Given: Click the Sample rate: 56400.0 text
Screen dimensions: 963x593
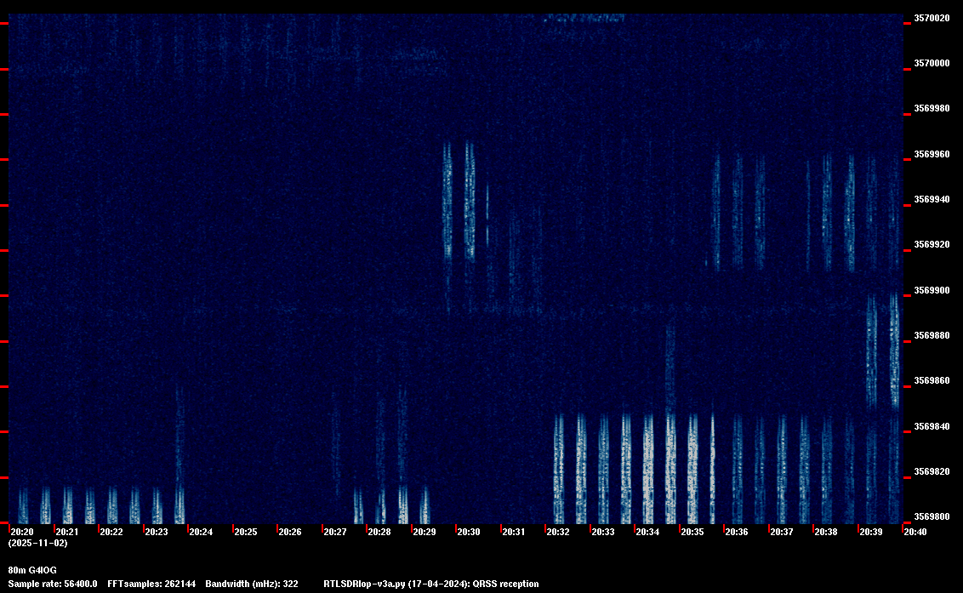Looking at the screenshot, I should (x=53, y=584).
